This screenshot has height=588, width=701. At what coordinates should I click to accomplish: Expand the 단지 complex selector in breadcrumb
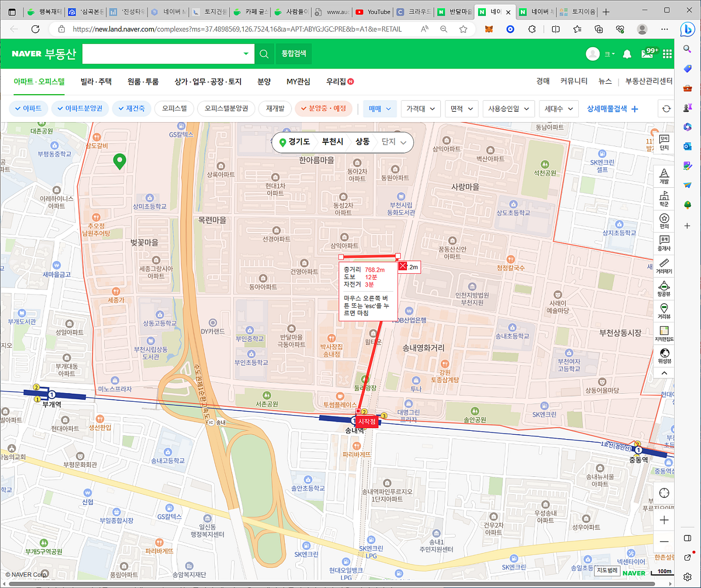pyautogui.click(x=394, y=142)
